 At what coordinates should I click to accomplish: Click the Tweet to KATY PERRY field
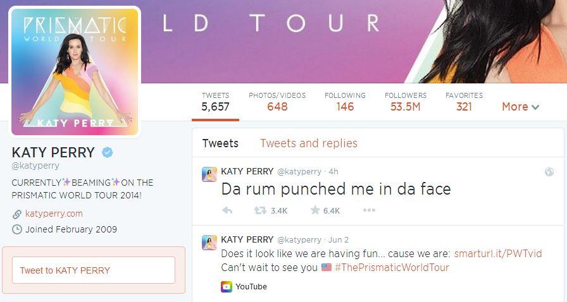pyautogui.click(x=94, y=270)
